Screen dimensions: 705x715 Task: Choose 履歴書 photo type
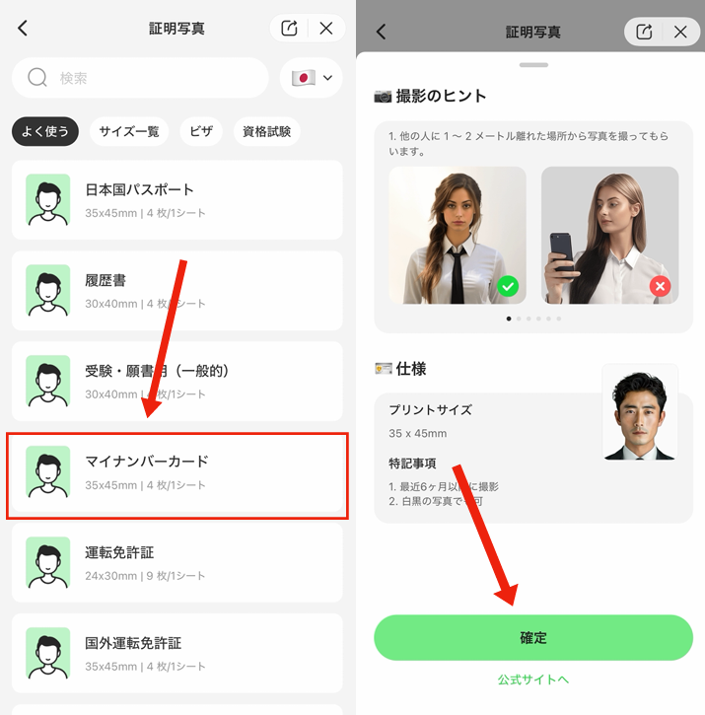coord(176,291)
